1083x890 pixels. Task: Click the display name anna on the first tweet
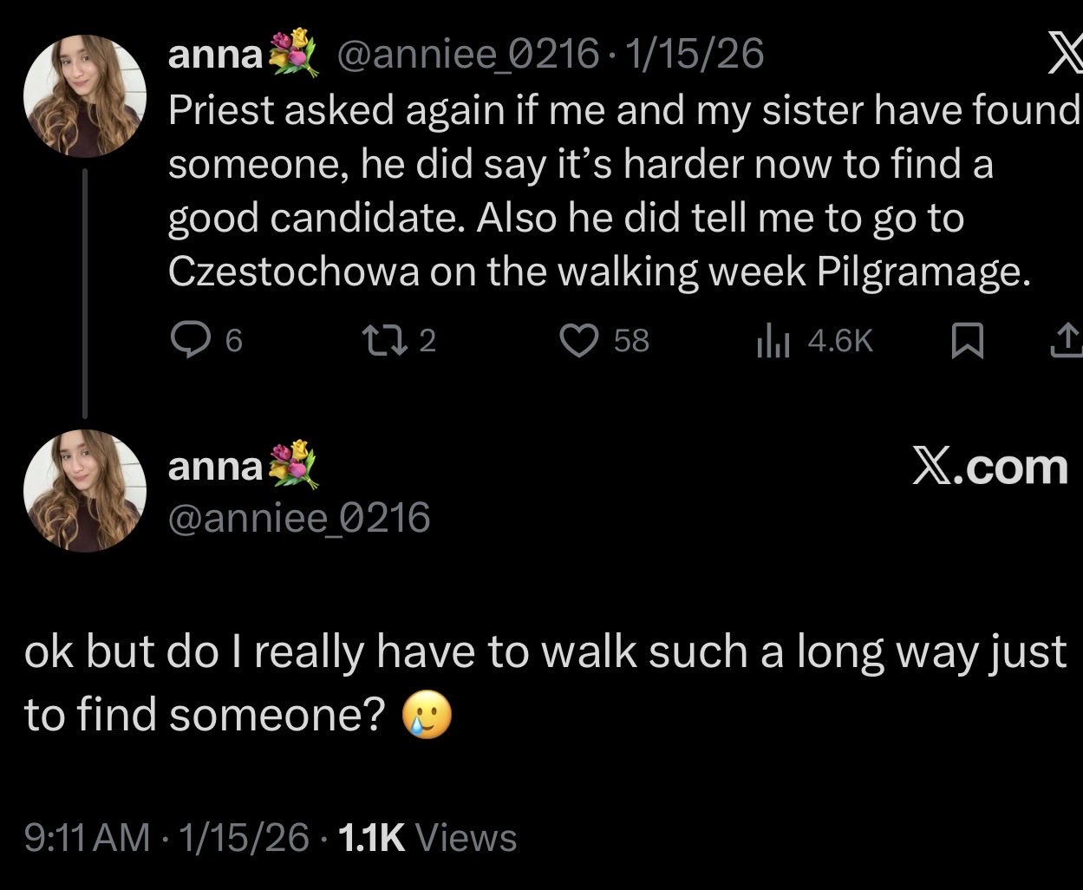click(x=214, y=55)
